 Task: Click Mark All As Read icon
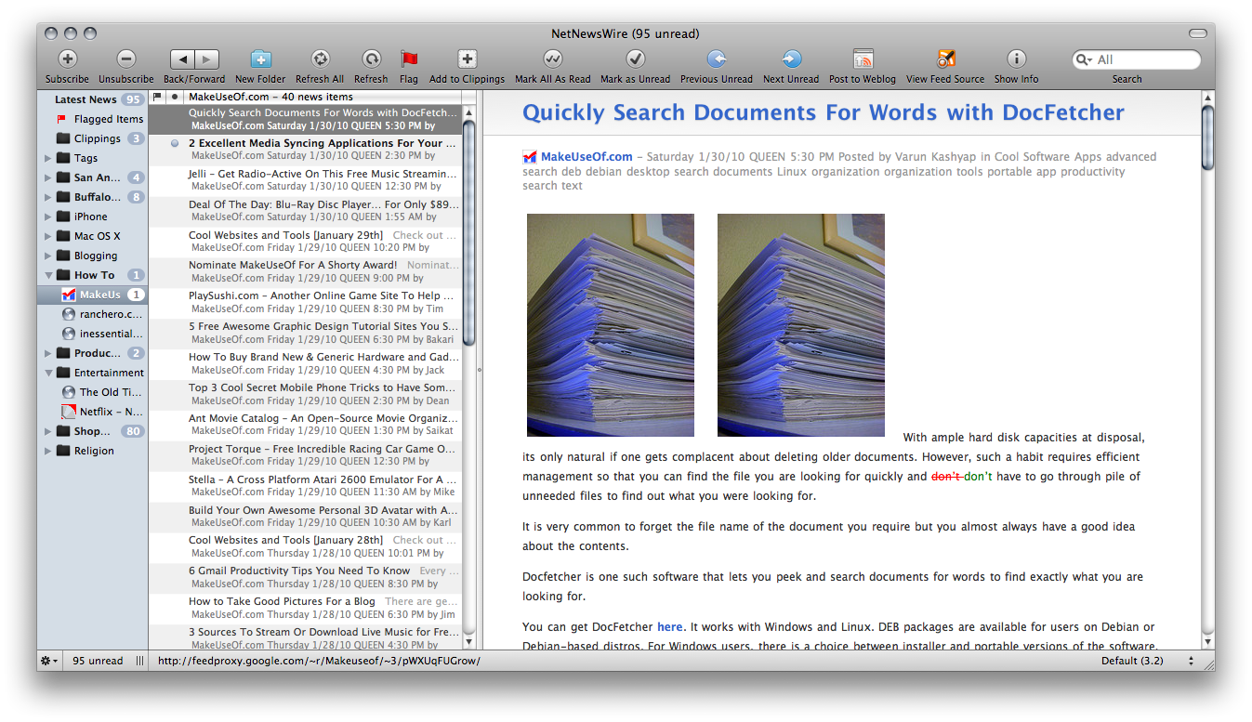click(552, 59)
